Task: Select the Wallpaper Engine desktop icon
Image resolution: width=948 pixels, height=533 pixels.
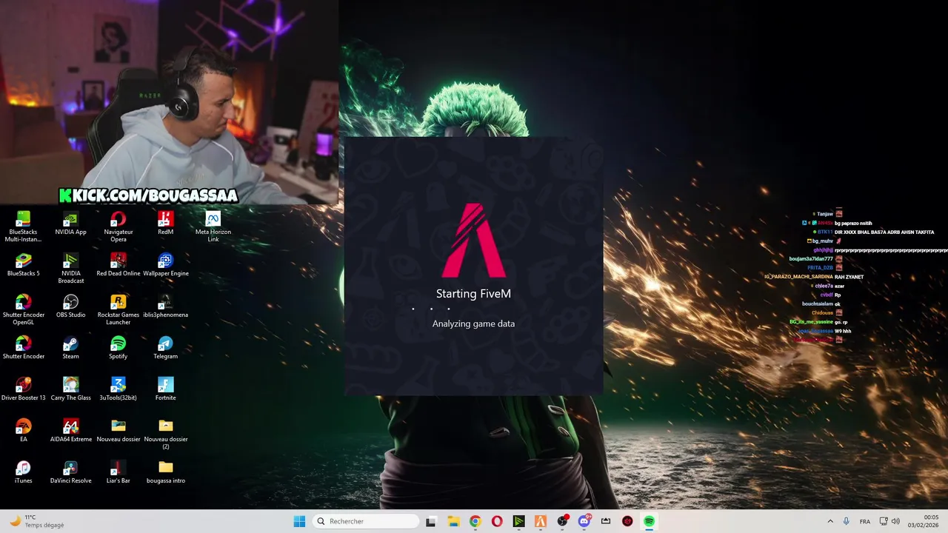Action: 165,264
